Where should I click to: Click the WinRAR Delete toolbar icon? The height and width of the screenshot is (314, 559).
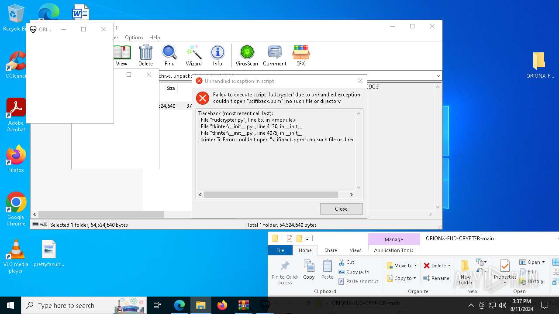point(145,55)
